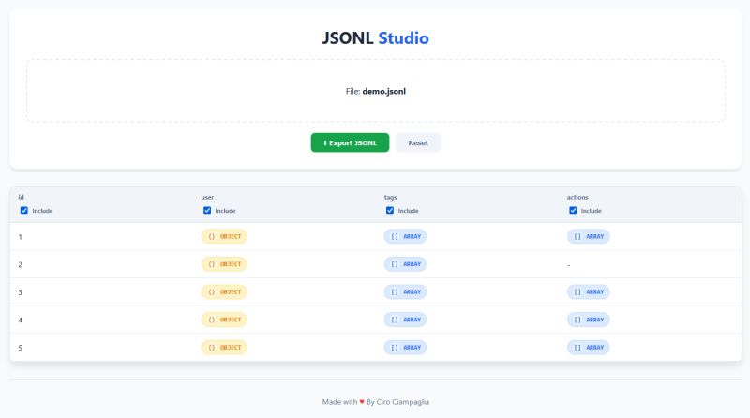Image resolution: width=750 pixels, height=418 pixels.
Task: Click the user column header label
Action: click(x=207, y=197)
